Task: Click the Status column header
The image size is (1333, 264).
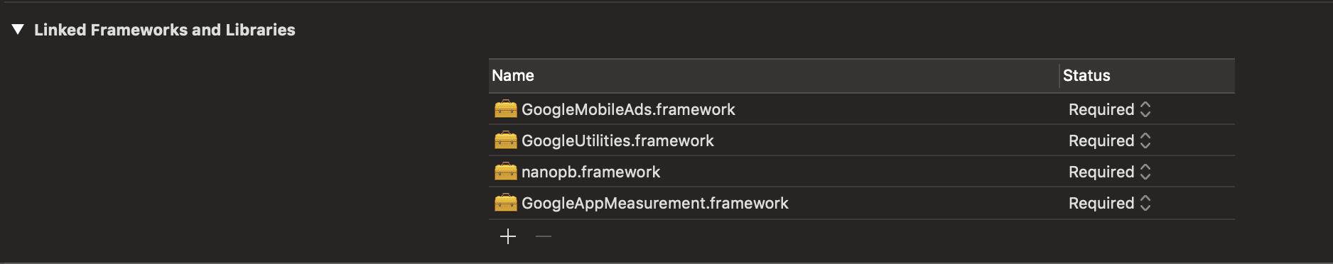Action: 1148,76
